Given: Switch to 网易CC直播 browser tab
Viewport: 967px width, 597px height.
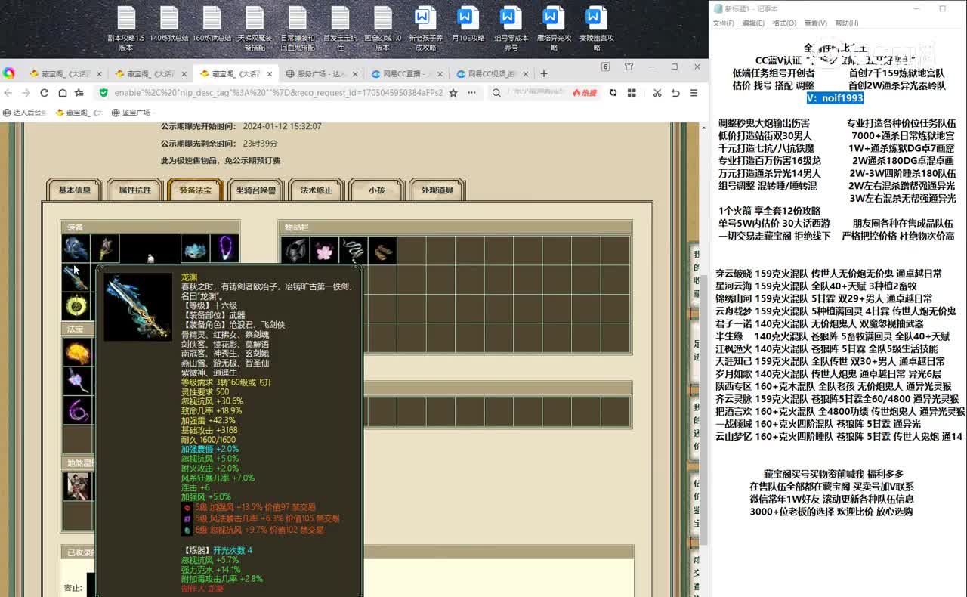Looking at the screenshot, I should click(x=406, y=73).
